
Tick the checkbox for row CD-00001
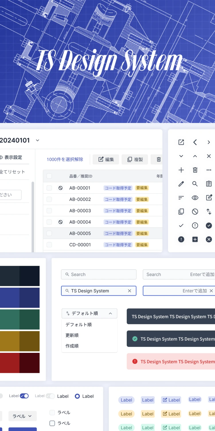49,245
